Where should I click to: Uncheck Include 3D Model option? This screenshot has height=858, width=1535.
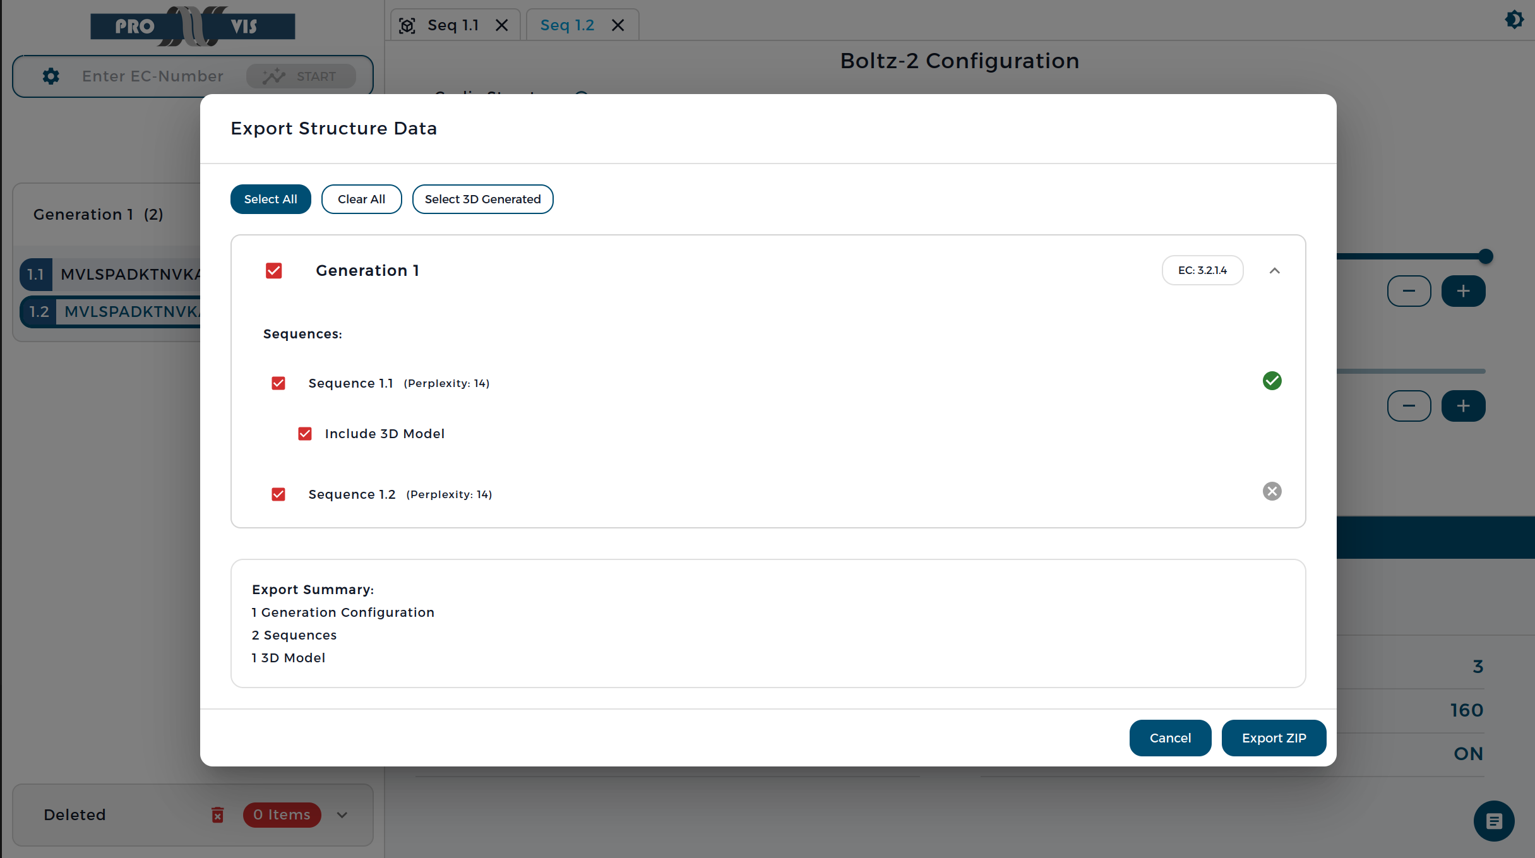coord(305,434)
